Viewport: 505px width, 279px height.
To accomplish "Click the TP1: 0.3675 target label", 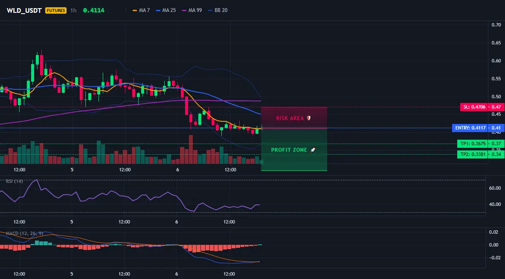I will [472, 144].
